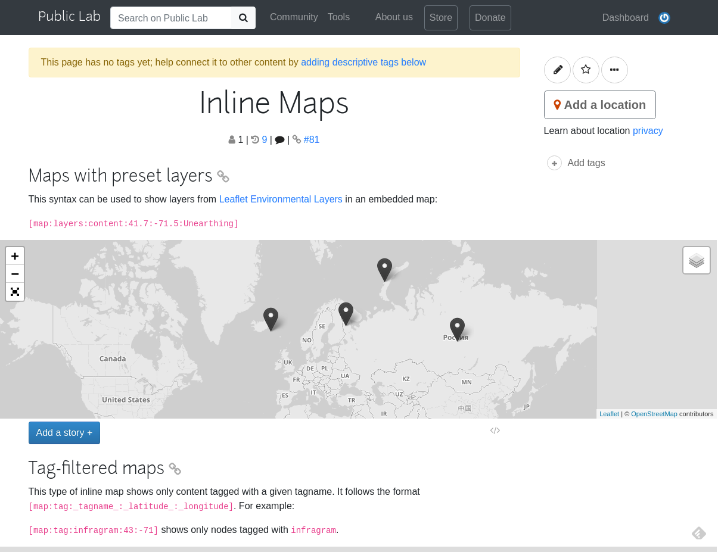
Task: Click the revisions icon showing 9
Action: pos(261,139)
